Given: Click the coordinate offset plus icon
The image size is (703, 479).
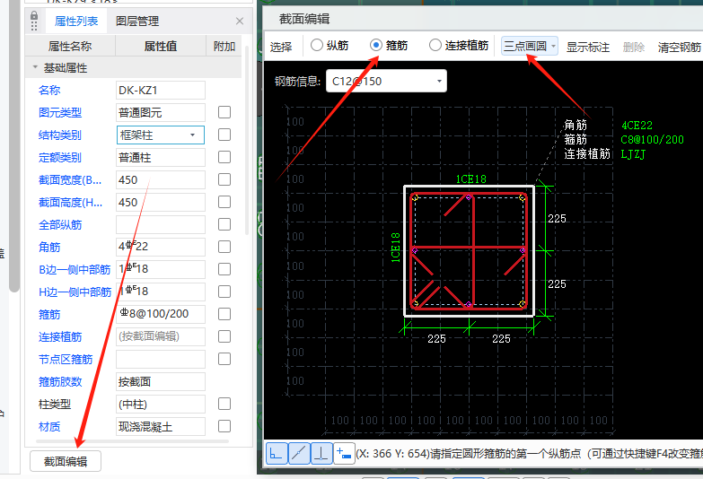Looking at the screenshot, I should pos(344,454).
